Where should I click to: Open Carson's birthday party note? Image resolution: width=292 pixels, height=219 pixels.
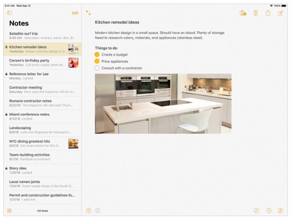[43, 63]
